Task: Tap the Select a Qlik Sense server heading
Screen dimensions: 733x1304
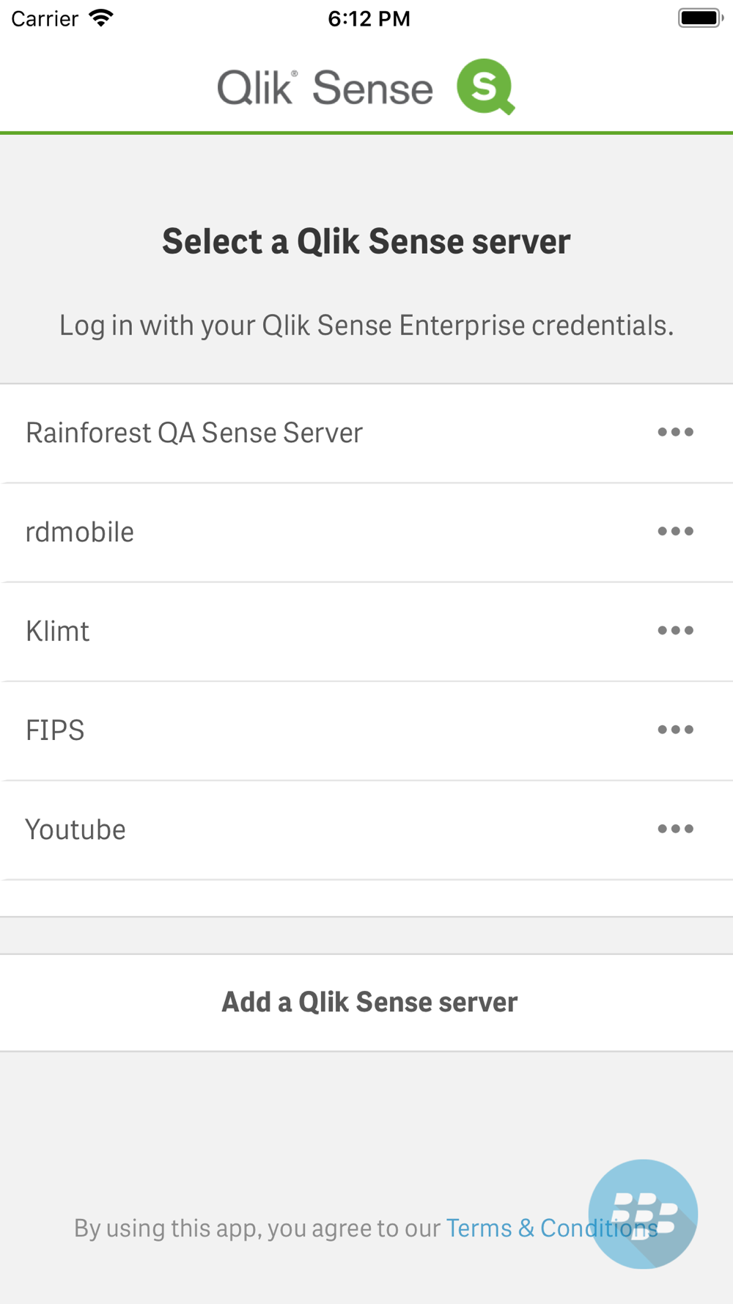Action: pyautogui.click(x=366, y=241)
